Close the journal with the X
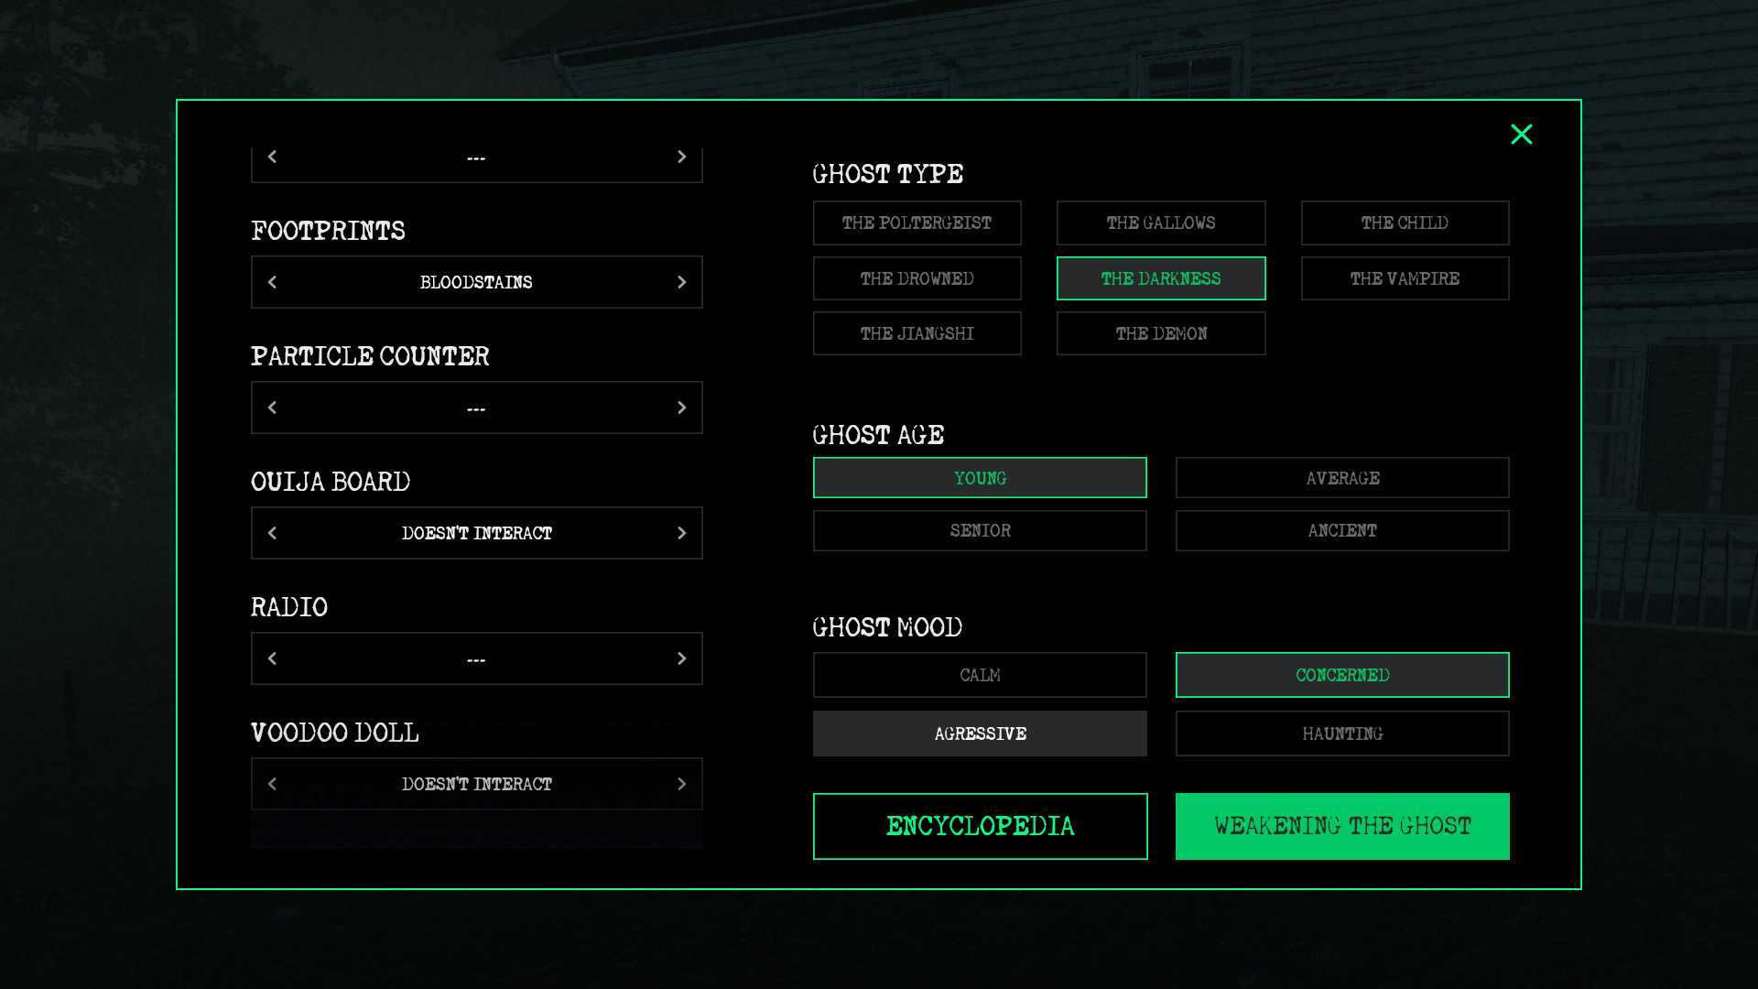Image resolution: width=1758 pixels, height=989 pixels. click(x=1523, y=135)
